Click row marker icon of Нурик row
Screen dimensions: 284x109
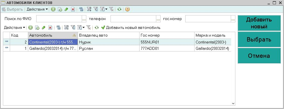pyautogui.click(x=7, y=41)
